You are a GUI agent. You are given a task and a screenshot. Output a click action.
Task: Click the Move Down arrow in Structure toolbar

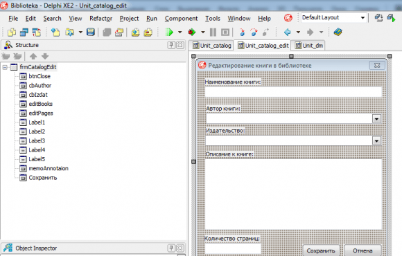coord(45,56)
